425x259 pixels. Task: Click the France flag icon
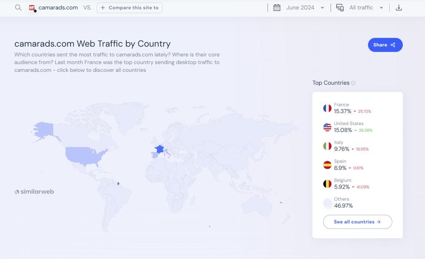click(x=327, y=108)
